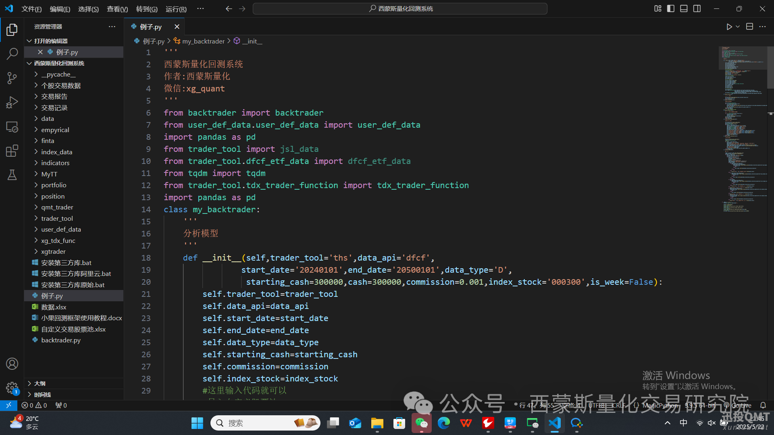Toggle secondary side bar visibility
Viewport: 774px width, 435px height.
tap(697, 8)
